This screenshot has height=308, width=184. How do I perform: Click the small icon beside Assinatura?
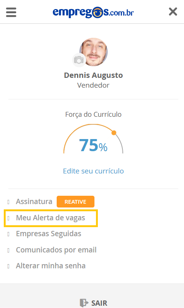(8, 202)
